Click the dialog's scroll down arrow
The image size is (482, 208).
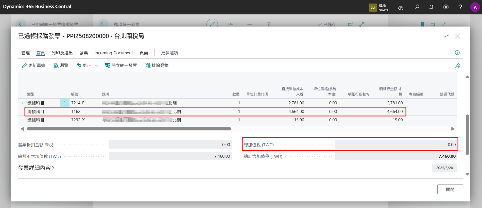(467, 174)
